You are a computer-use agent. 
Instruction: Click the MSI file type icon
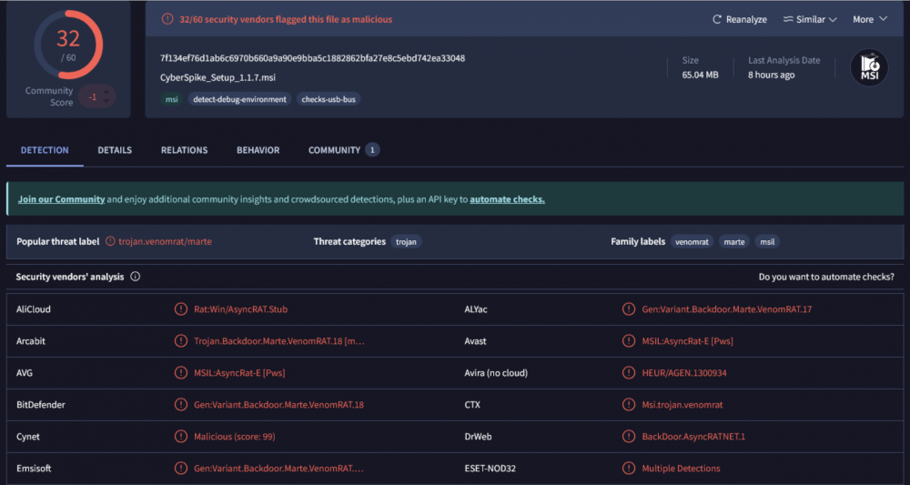tap(868, 68)
